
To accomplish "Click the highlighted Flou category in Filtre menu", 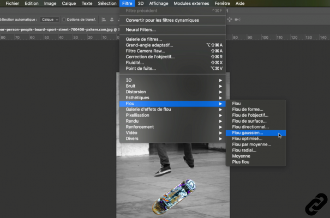I will click(172, 104).
